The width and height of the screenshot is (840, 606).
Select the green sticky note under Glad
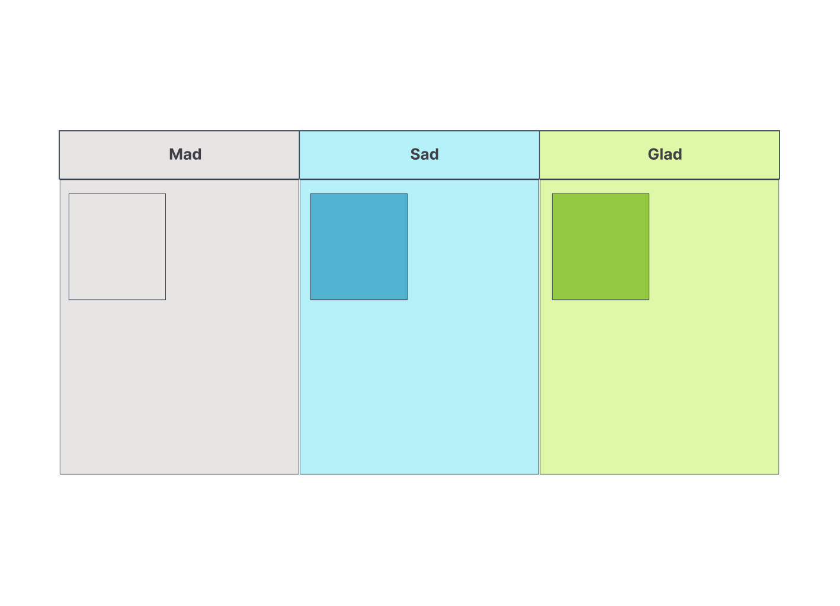point(601,247)
